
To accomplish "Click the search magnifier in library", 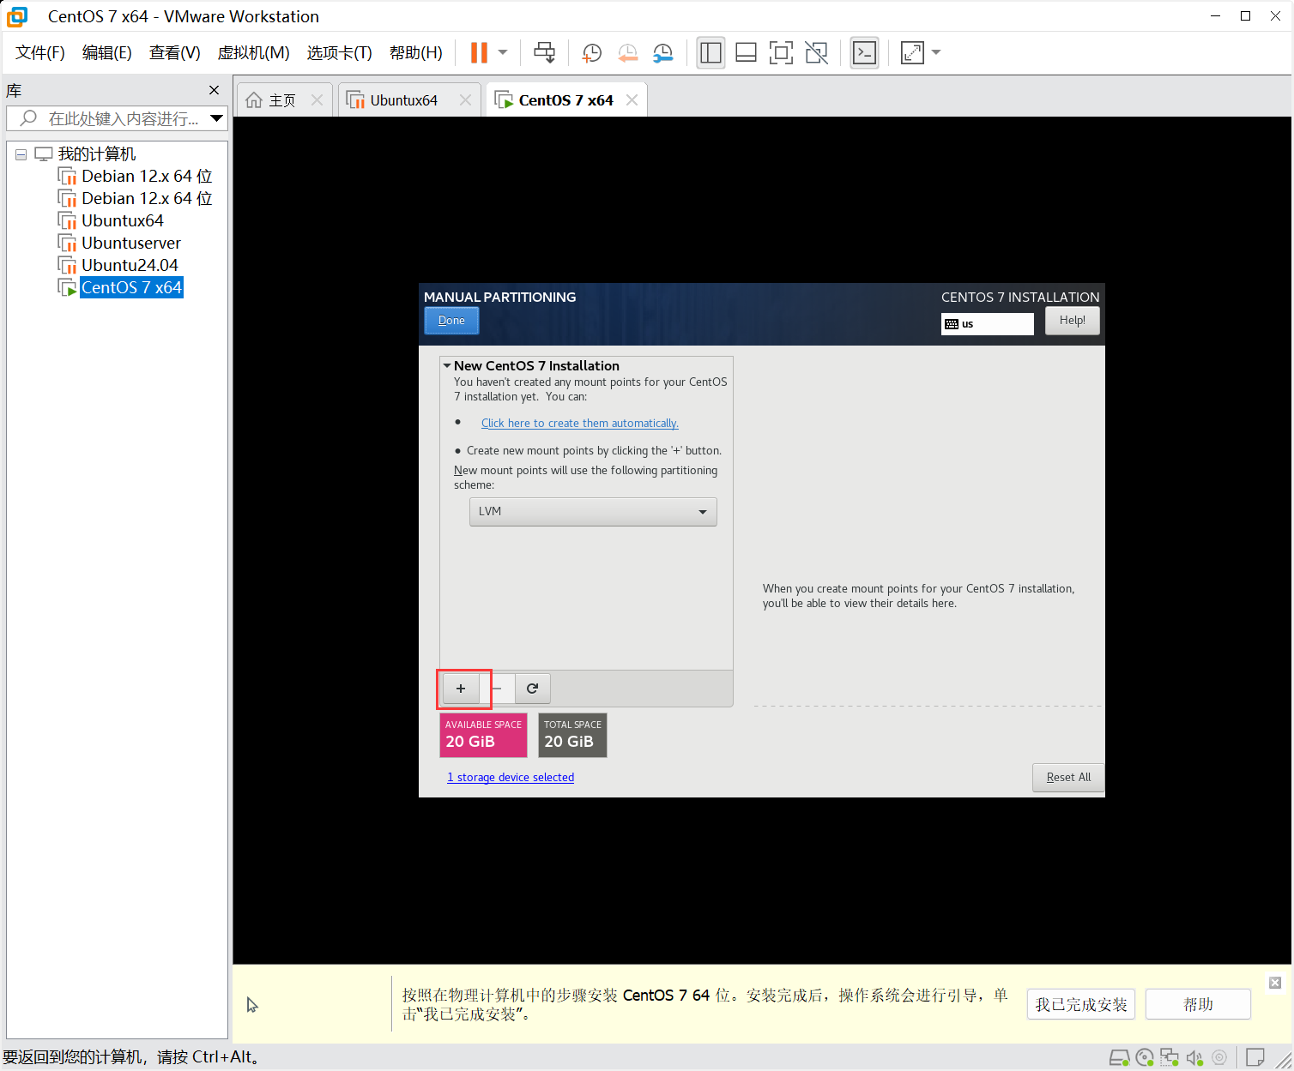I will tap(28, 118).
